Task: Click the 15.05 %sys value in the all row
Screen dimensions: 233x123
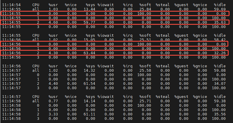Action: [89, 40]
